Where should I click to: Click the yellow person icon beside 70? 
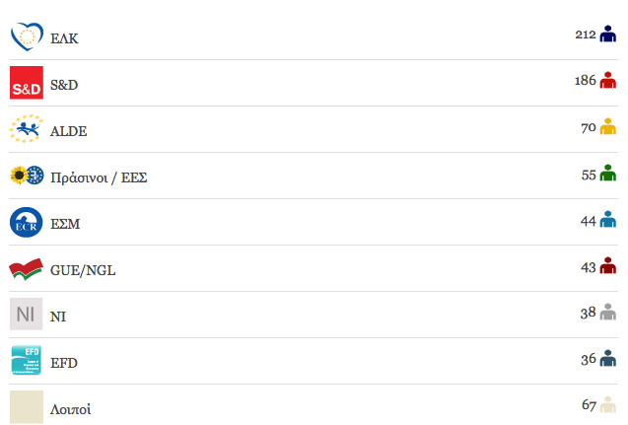click(607, 126)
